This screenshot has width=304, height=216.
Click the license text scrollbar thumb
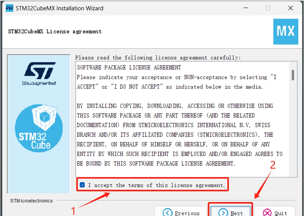click(x=293, y=75)
